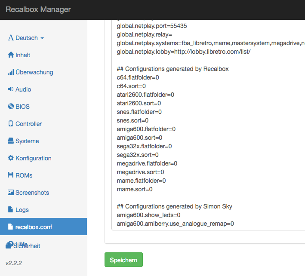
Task: Click the document icon beside recalbox.conf
Action: click(10, 227)
